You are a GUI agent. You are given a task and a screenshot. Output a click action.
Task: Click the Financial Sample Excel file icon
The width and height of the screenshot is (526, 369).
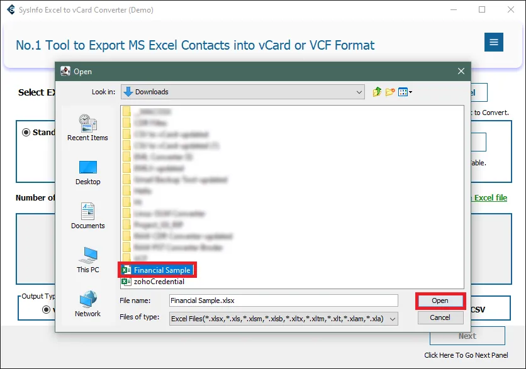pos(126,270)
